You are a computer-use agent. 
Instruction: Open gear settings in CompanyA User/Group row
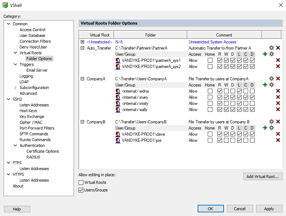pyautogui.click(x=272, y=85)
